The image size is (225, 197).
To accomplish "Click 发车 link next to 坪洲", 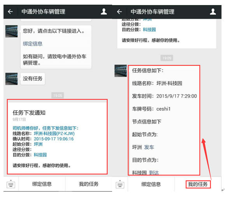I will point(149,147).
